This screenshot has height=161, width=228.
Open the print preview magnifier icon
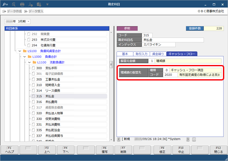pos(14,4)
